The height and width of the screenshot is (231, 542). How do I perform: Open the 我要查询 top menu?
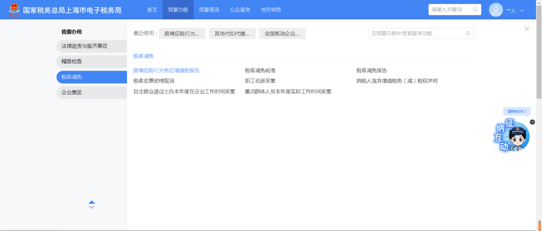pyautogui.click(x=209, y=9)
